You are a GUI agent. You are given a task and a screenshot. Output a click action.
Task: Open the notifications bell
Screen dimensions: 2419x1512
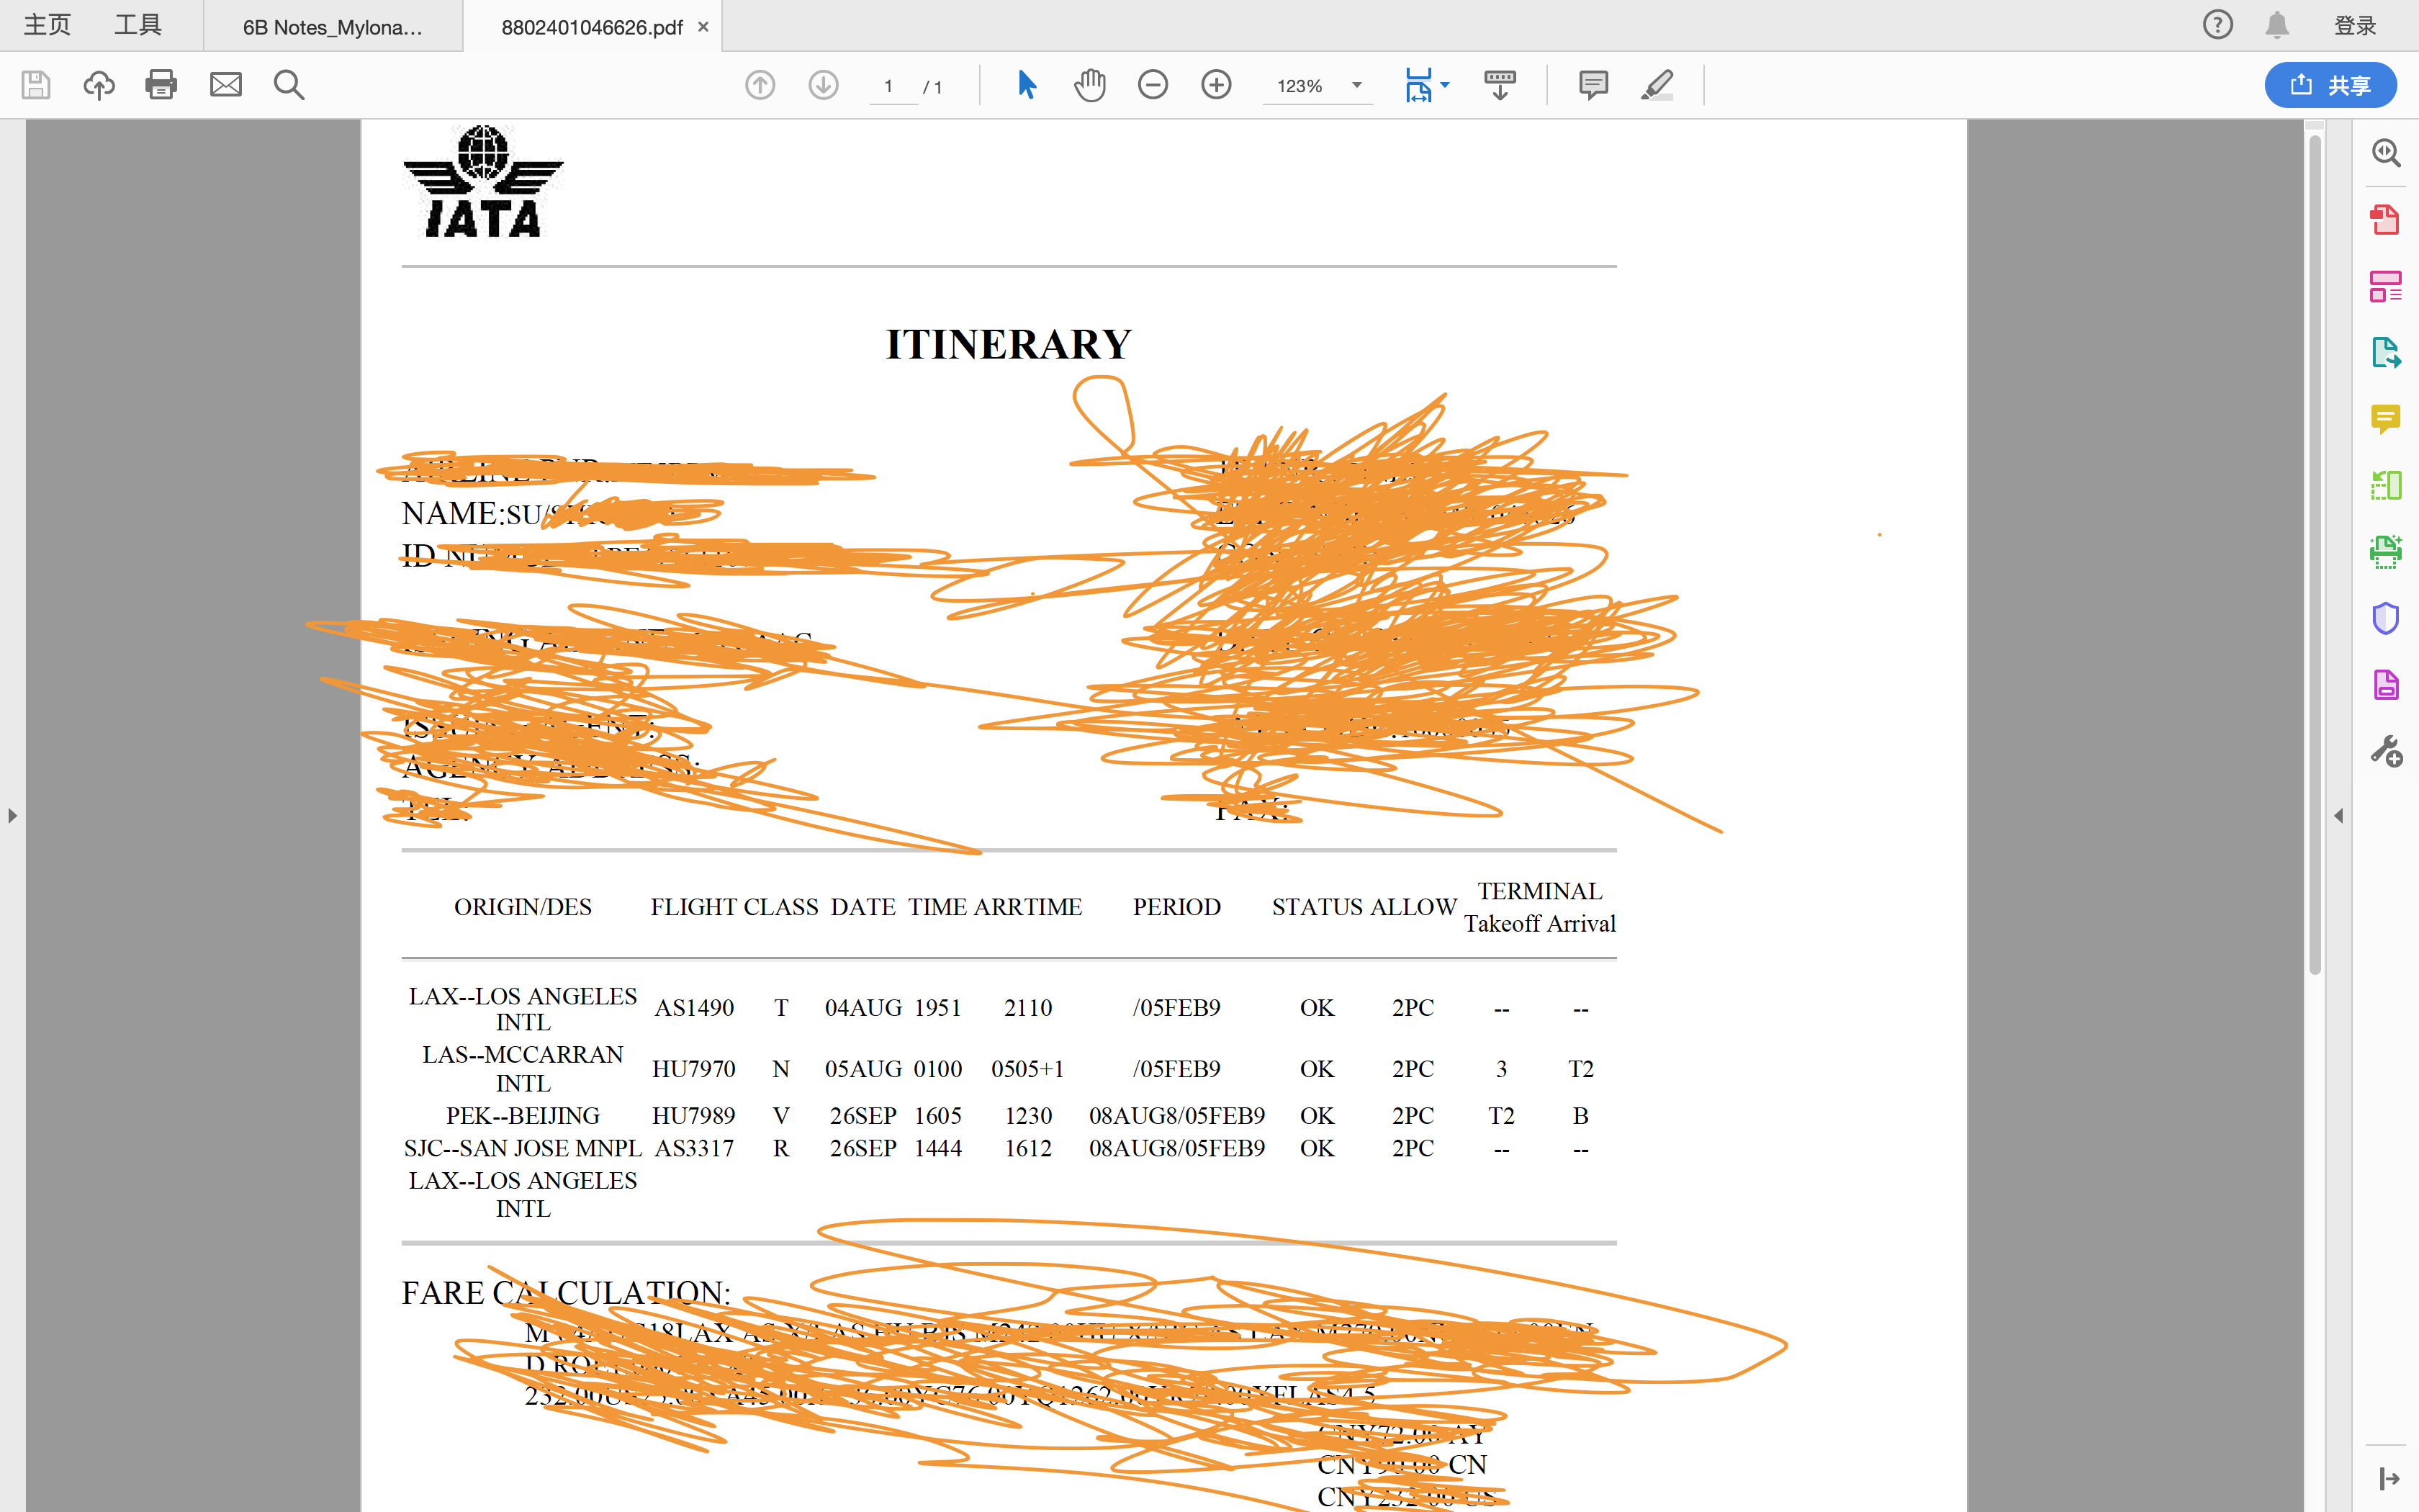click(x=2277, y=25)
